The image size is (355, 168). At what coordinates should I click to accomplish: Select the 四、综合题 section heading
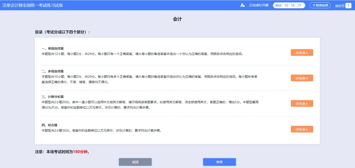[x=50, y=125]
